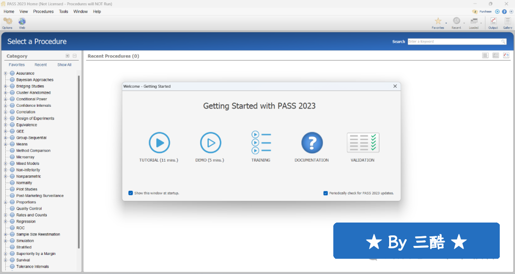Open the Recent clock toolbar icon

coord(456,20)
